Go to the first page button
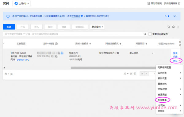 (142, 74)
